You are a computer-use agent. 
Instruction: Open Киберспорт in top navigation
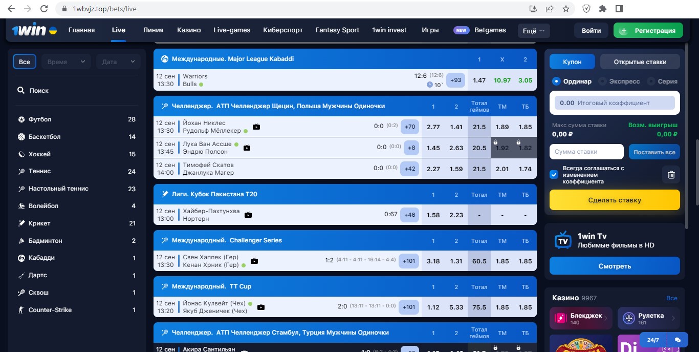point(283,30)
